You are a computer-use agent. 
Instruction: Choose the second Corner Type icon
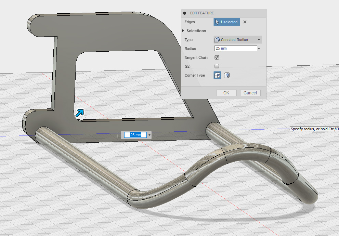point(226,75)
